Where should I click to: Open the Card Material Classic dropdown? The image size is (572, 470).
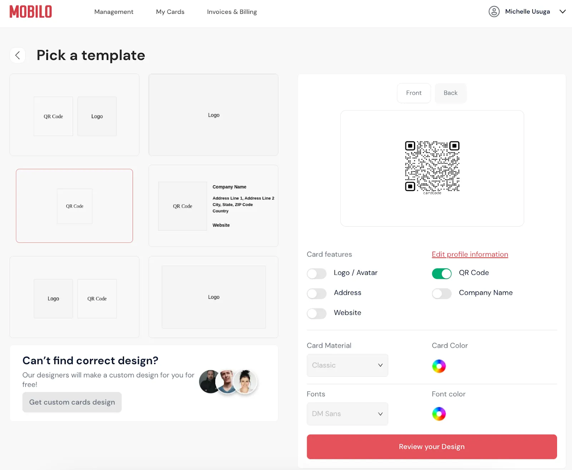pyautogui.click(x=347, y=365)
